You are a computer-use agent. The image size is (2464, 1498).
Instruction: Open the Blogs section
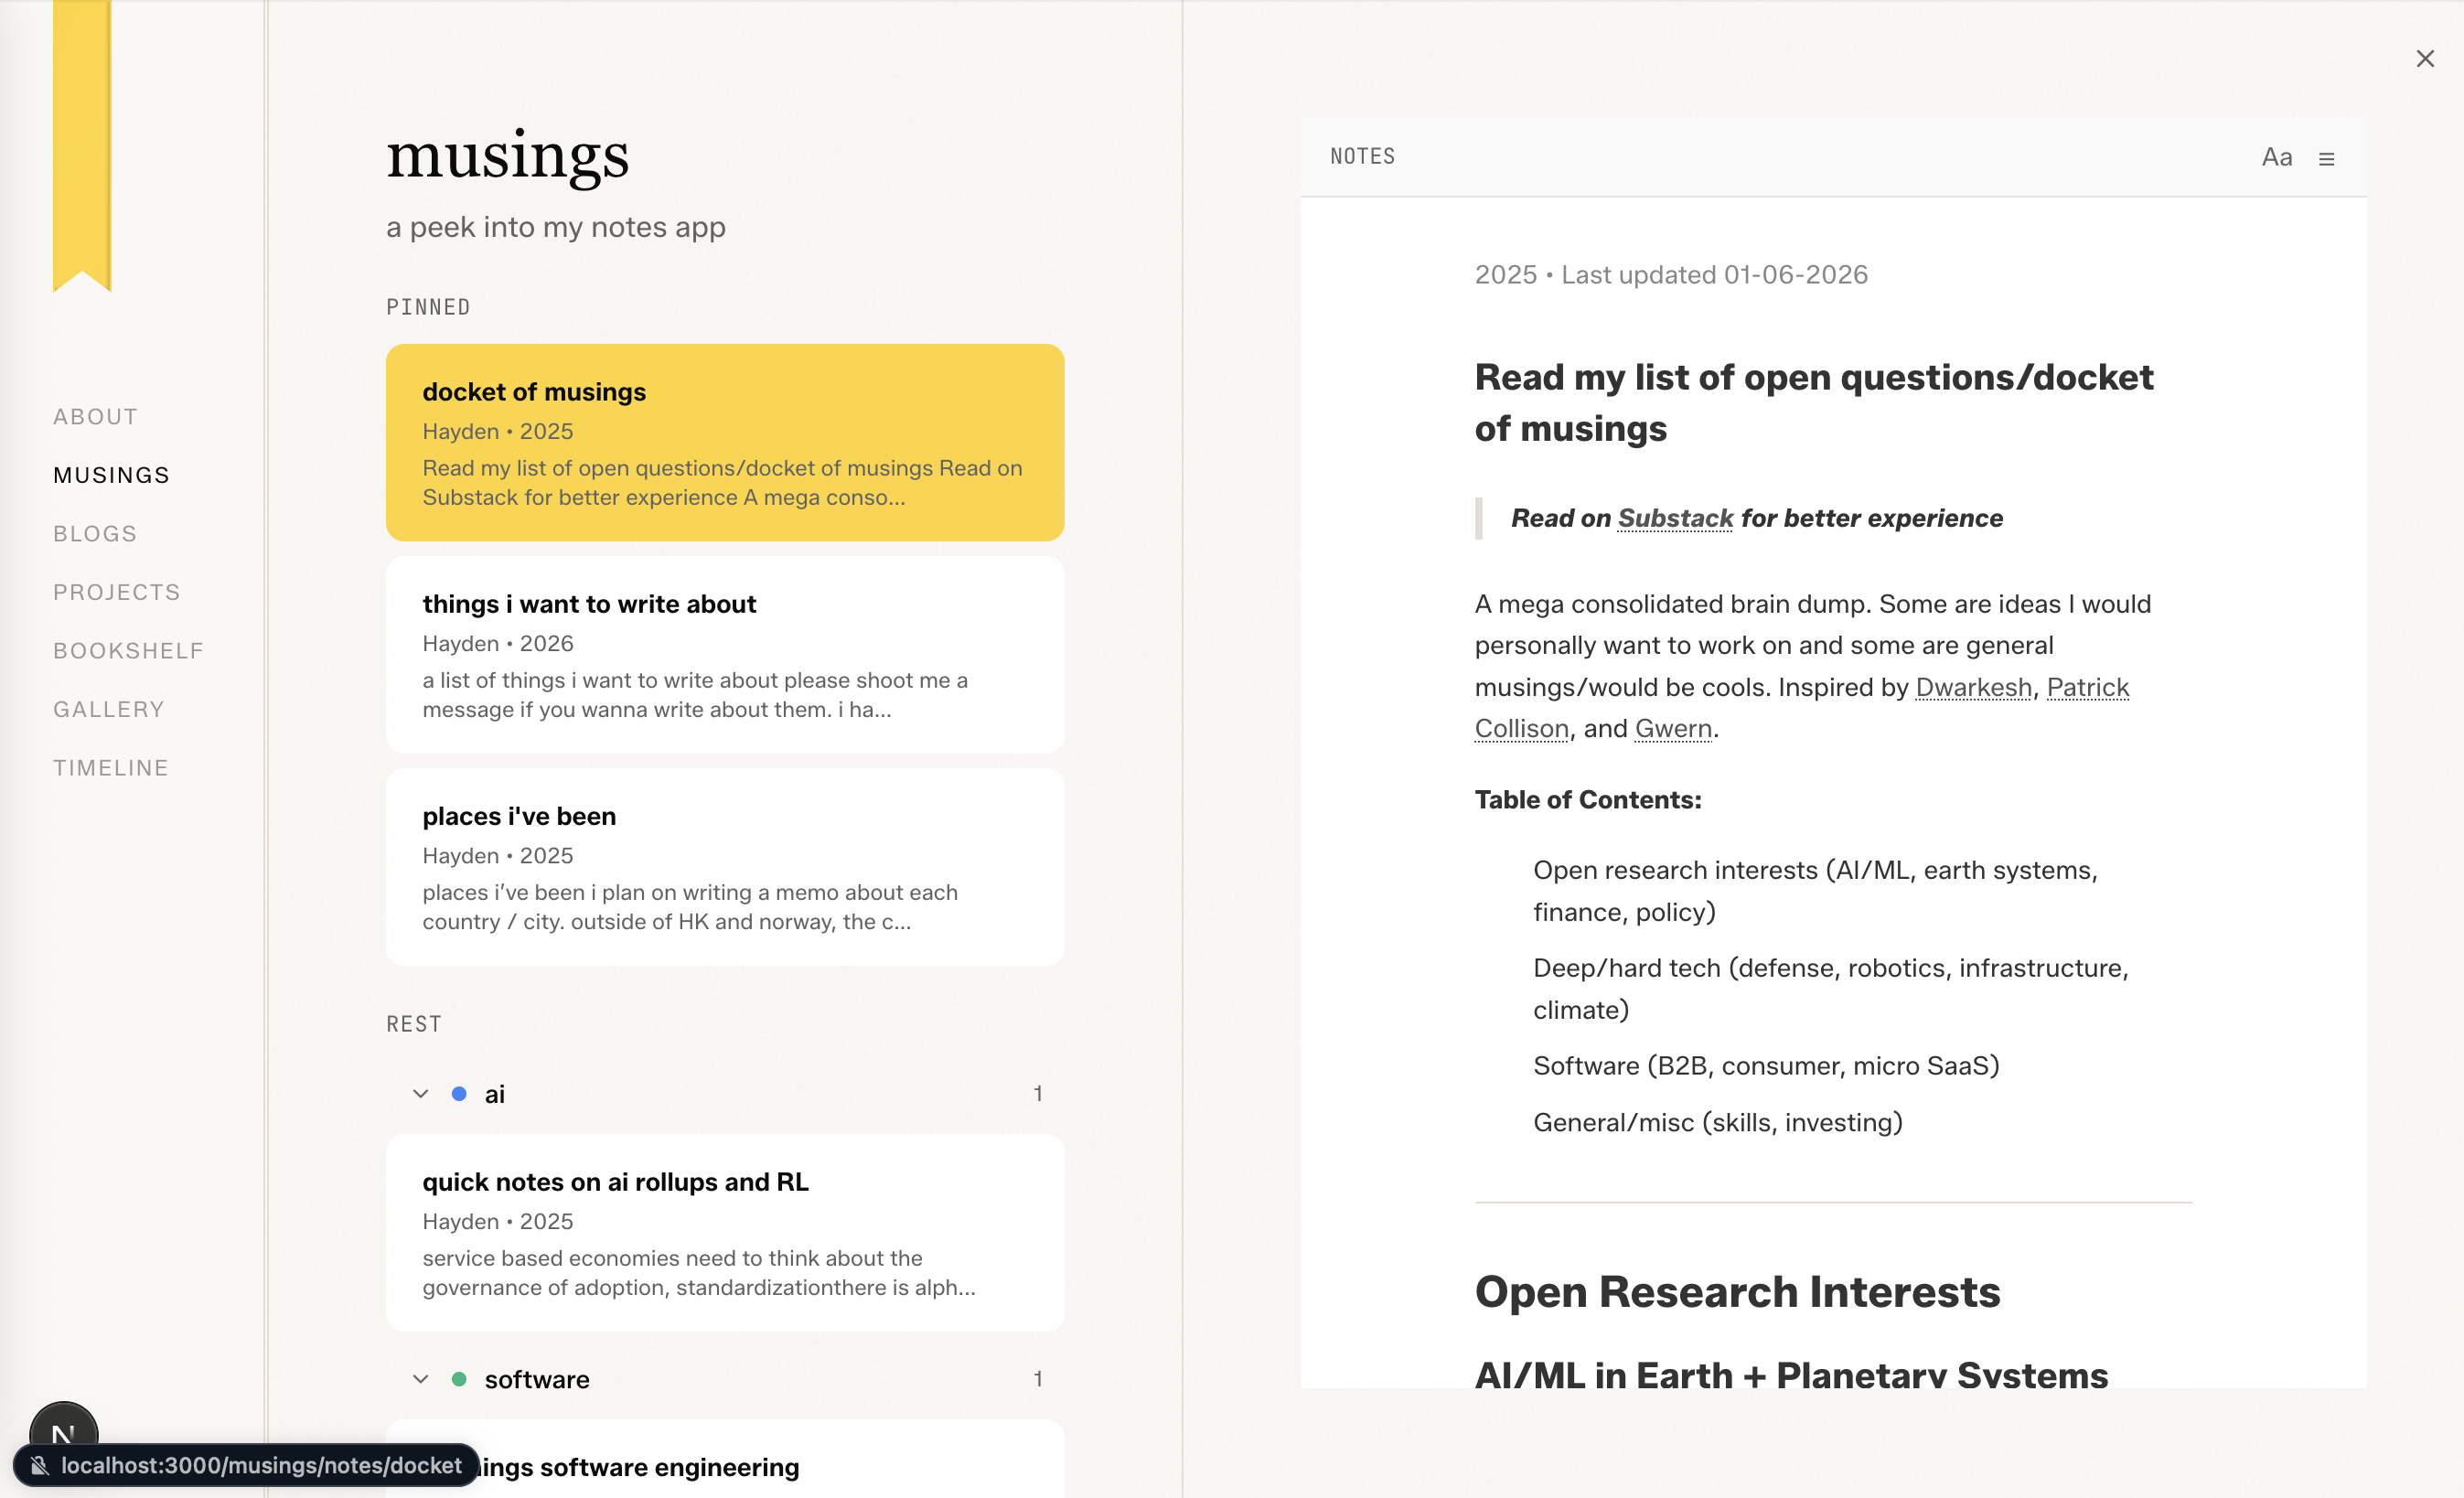(x=95, y=534)
